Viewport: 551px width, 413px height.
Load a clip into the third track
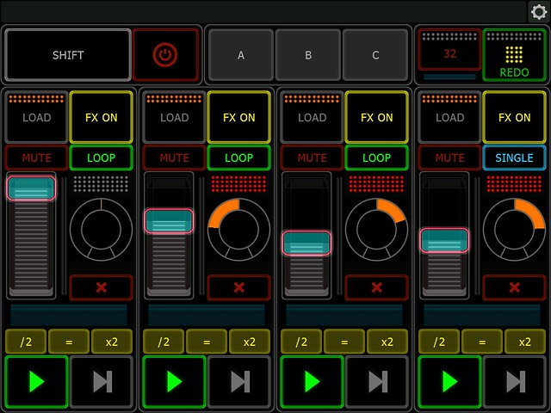pyautogui.click(x=312, y=117)
